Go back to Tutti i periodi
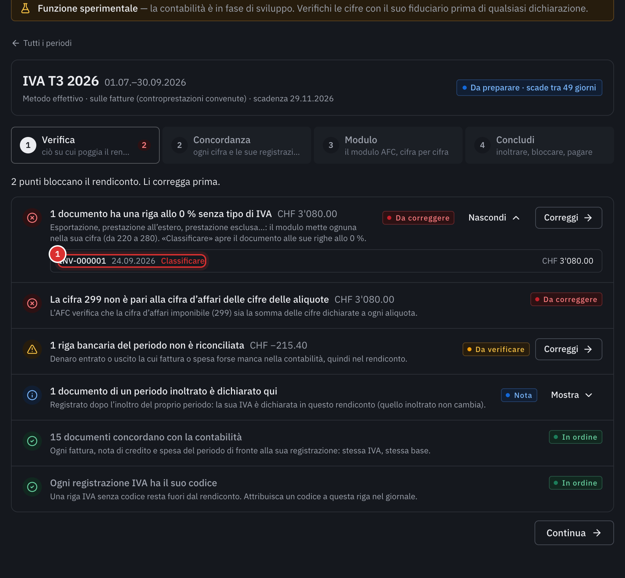 [42, 43]
